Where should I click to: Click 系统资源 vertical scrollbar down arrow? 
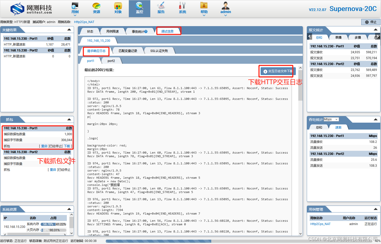[72, 233]
